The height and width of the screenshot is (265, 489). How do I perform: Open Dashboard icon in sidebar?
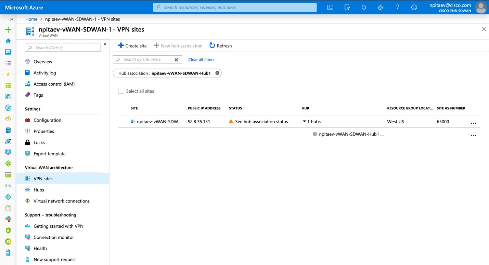(8, 52)
